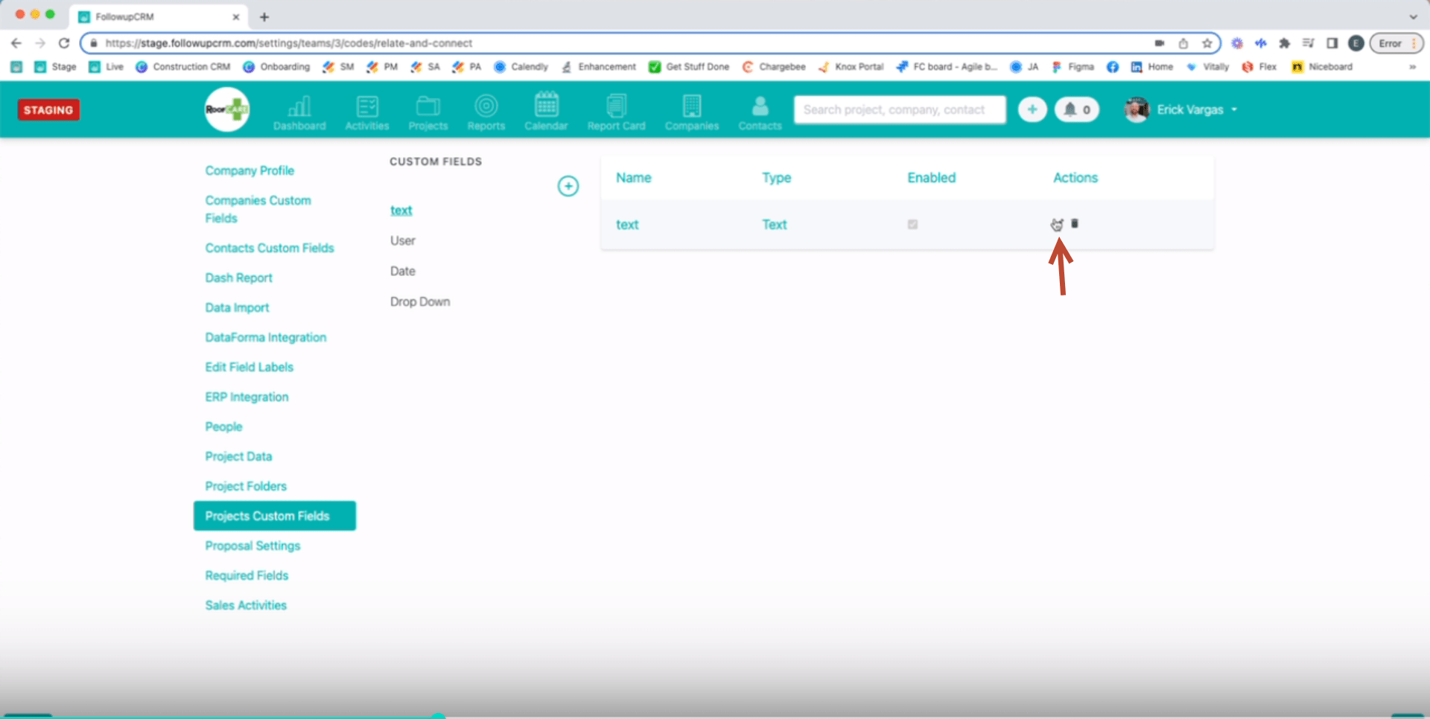Open Proposal Settings
The image size is (1430, 719).
tap(252, 546)
